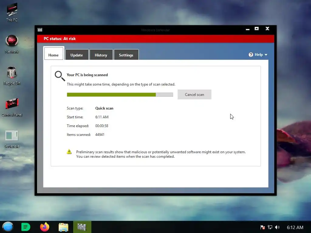The height and width of the screenshot is (233, 311).
Task: Select Windows Defender taskbar button
Action: pos(82,227)
